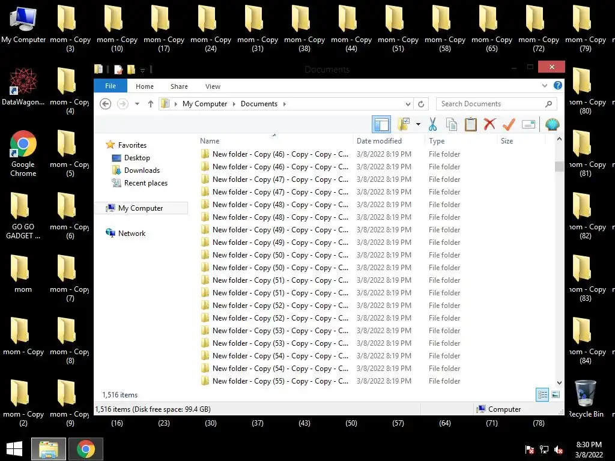Open the File menu tab
This screenshot has width=615, height=461.
click(x=111, y=86)
